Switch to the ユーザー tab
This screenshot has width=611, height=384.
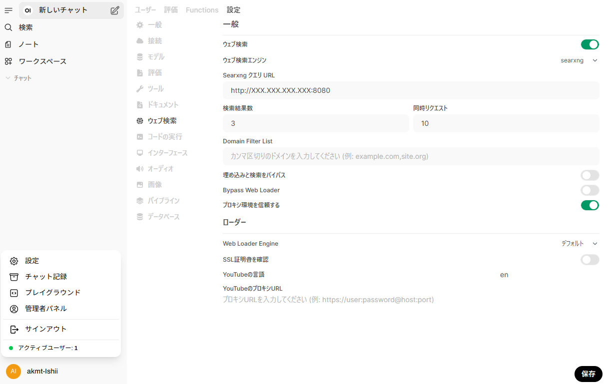click(x=145, y=10)
